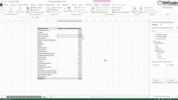Open the 'Главная' ribbon tab
This screenshot has width=178, height=100.
[x=6, y=5]
